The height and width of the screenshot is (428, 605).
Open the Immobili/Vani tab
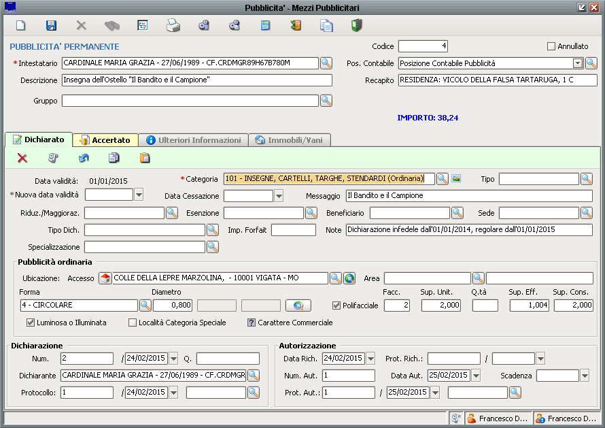[x=292, y=140]
